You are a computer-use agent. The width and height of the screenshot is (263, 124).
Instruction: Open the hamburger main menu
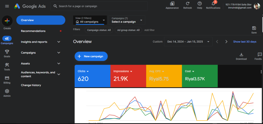7,6
